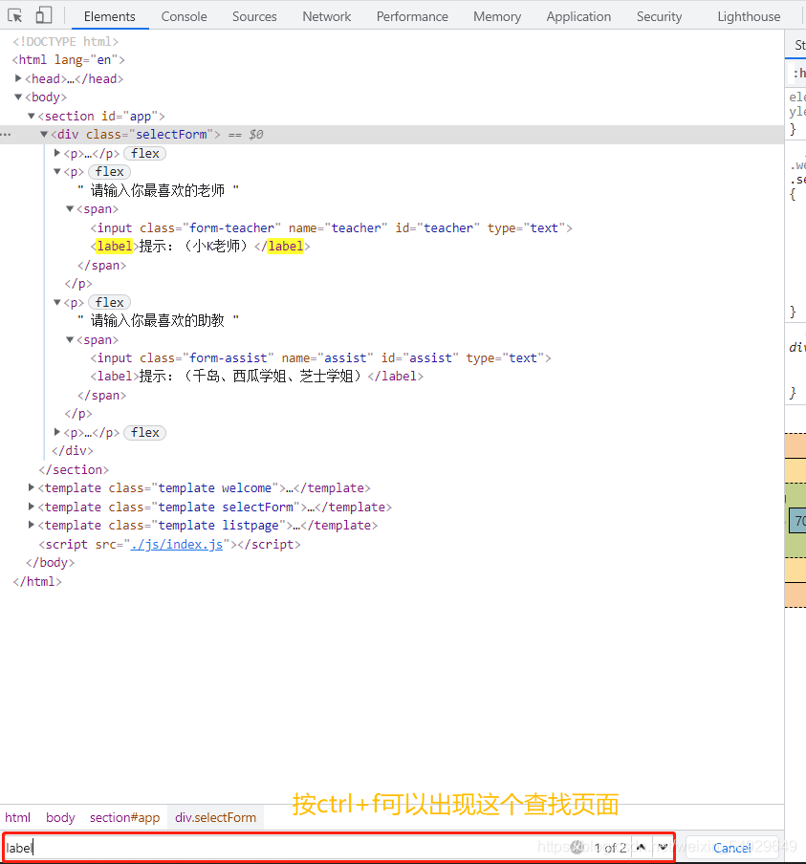Select the highlighted label 提示:(小K老师) line

pos(200,246)
